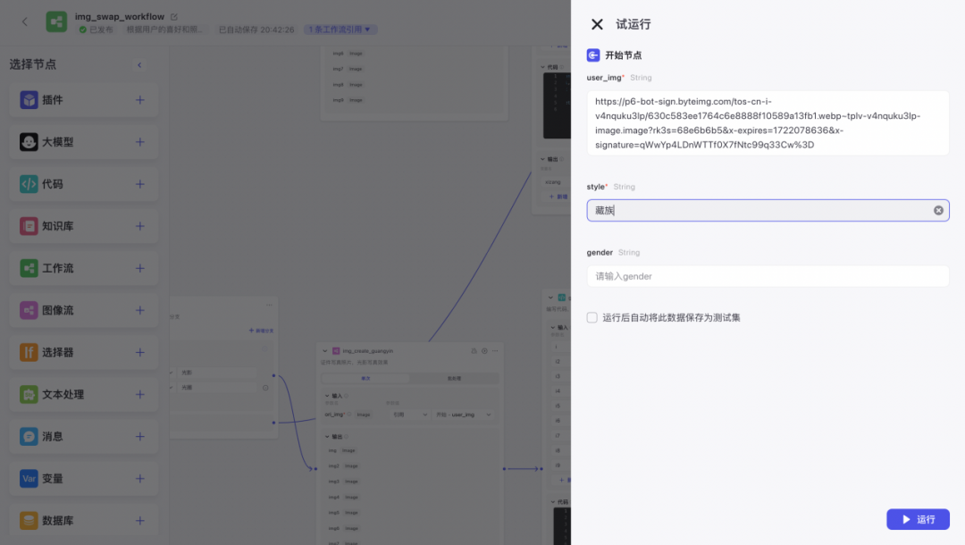Click the 选择器 node icon
This screenshot has height=545, width=965.
(29, 353)
